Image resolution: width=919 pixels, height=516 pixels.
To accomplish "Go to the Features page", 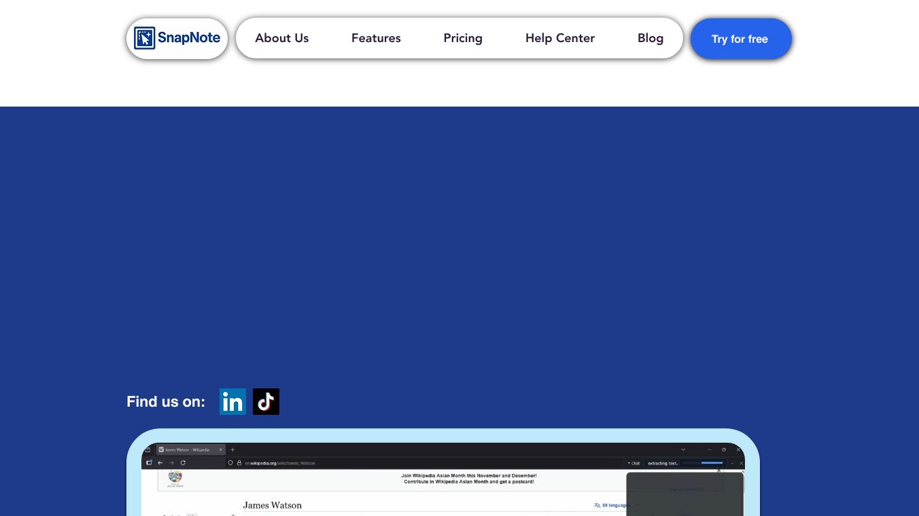I will coord(376,38).
